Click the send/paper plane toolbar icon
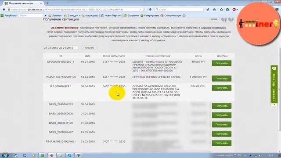 click(x=208, y=10)
